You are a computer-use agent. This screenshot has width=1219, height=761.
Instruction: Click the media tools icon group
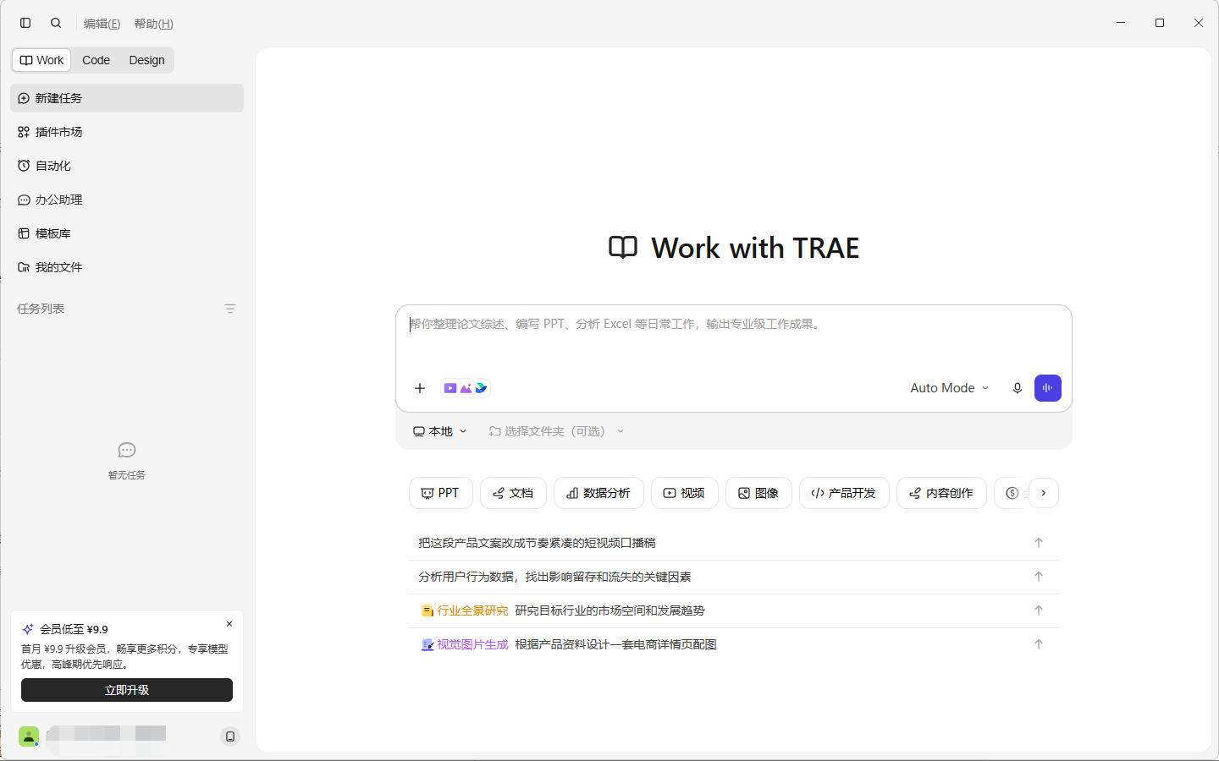466,388
